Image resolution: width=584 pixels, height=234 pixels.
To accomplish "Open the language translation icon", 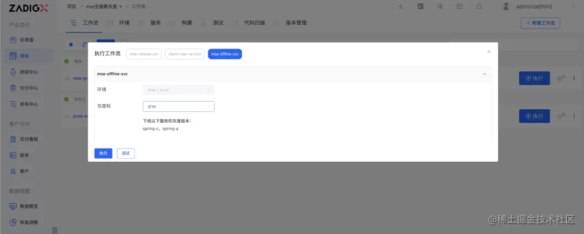I will point(420,6).
